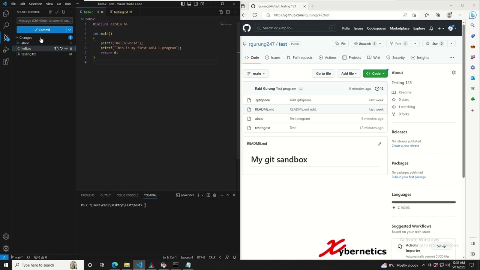
Task: Open file icon for hello.c row
Action: (56, 48)
